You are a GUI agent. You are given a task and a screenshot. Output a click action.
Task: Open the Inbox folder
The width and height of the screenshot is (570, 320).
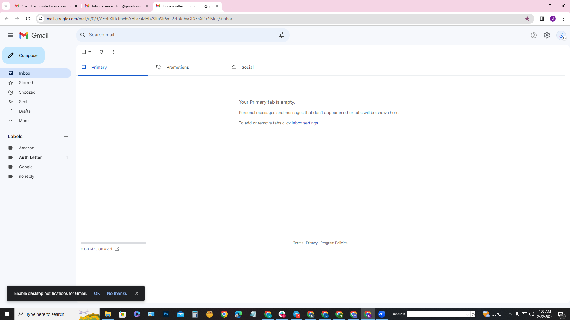tap(36, 73)
